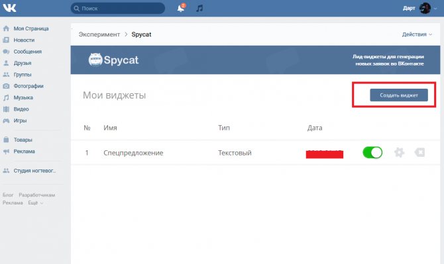Click the chat bubble icon for Сообщения

click(6, 52)
